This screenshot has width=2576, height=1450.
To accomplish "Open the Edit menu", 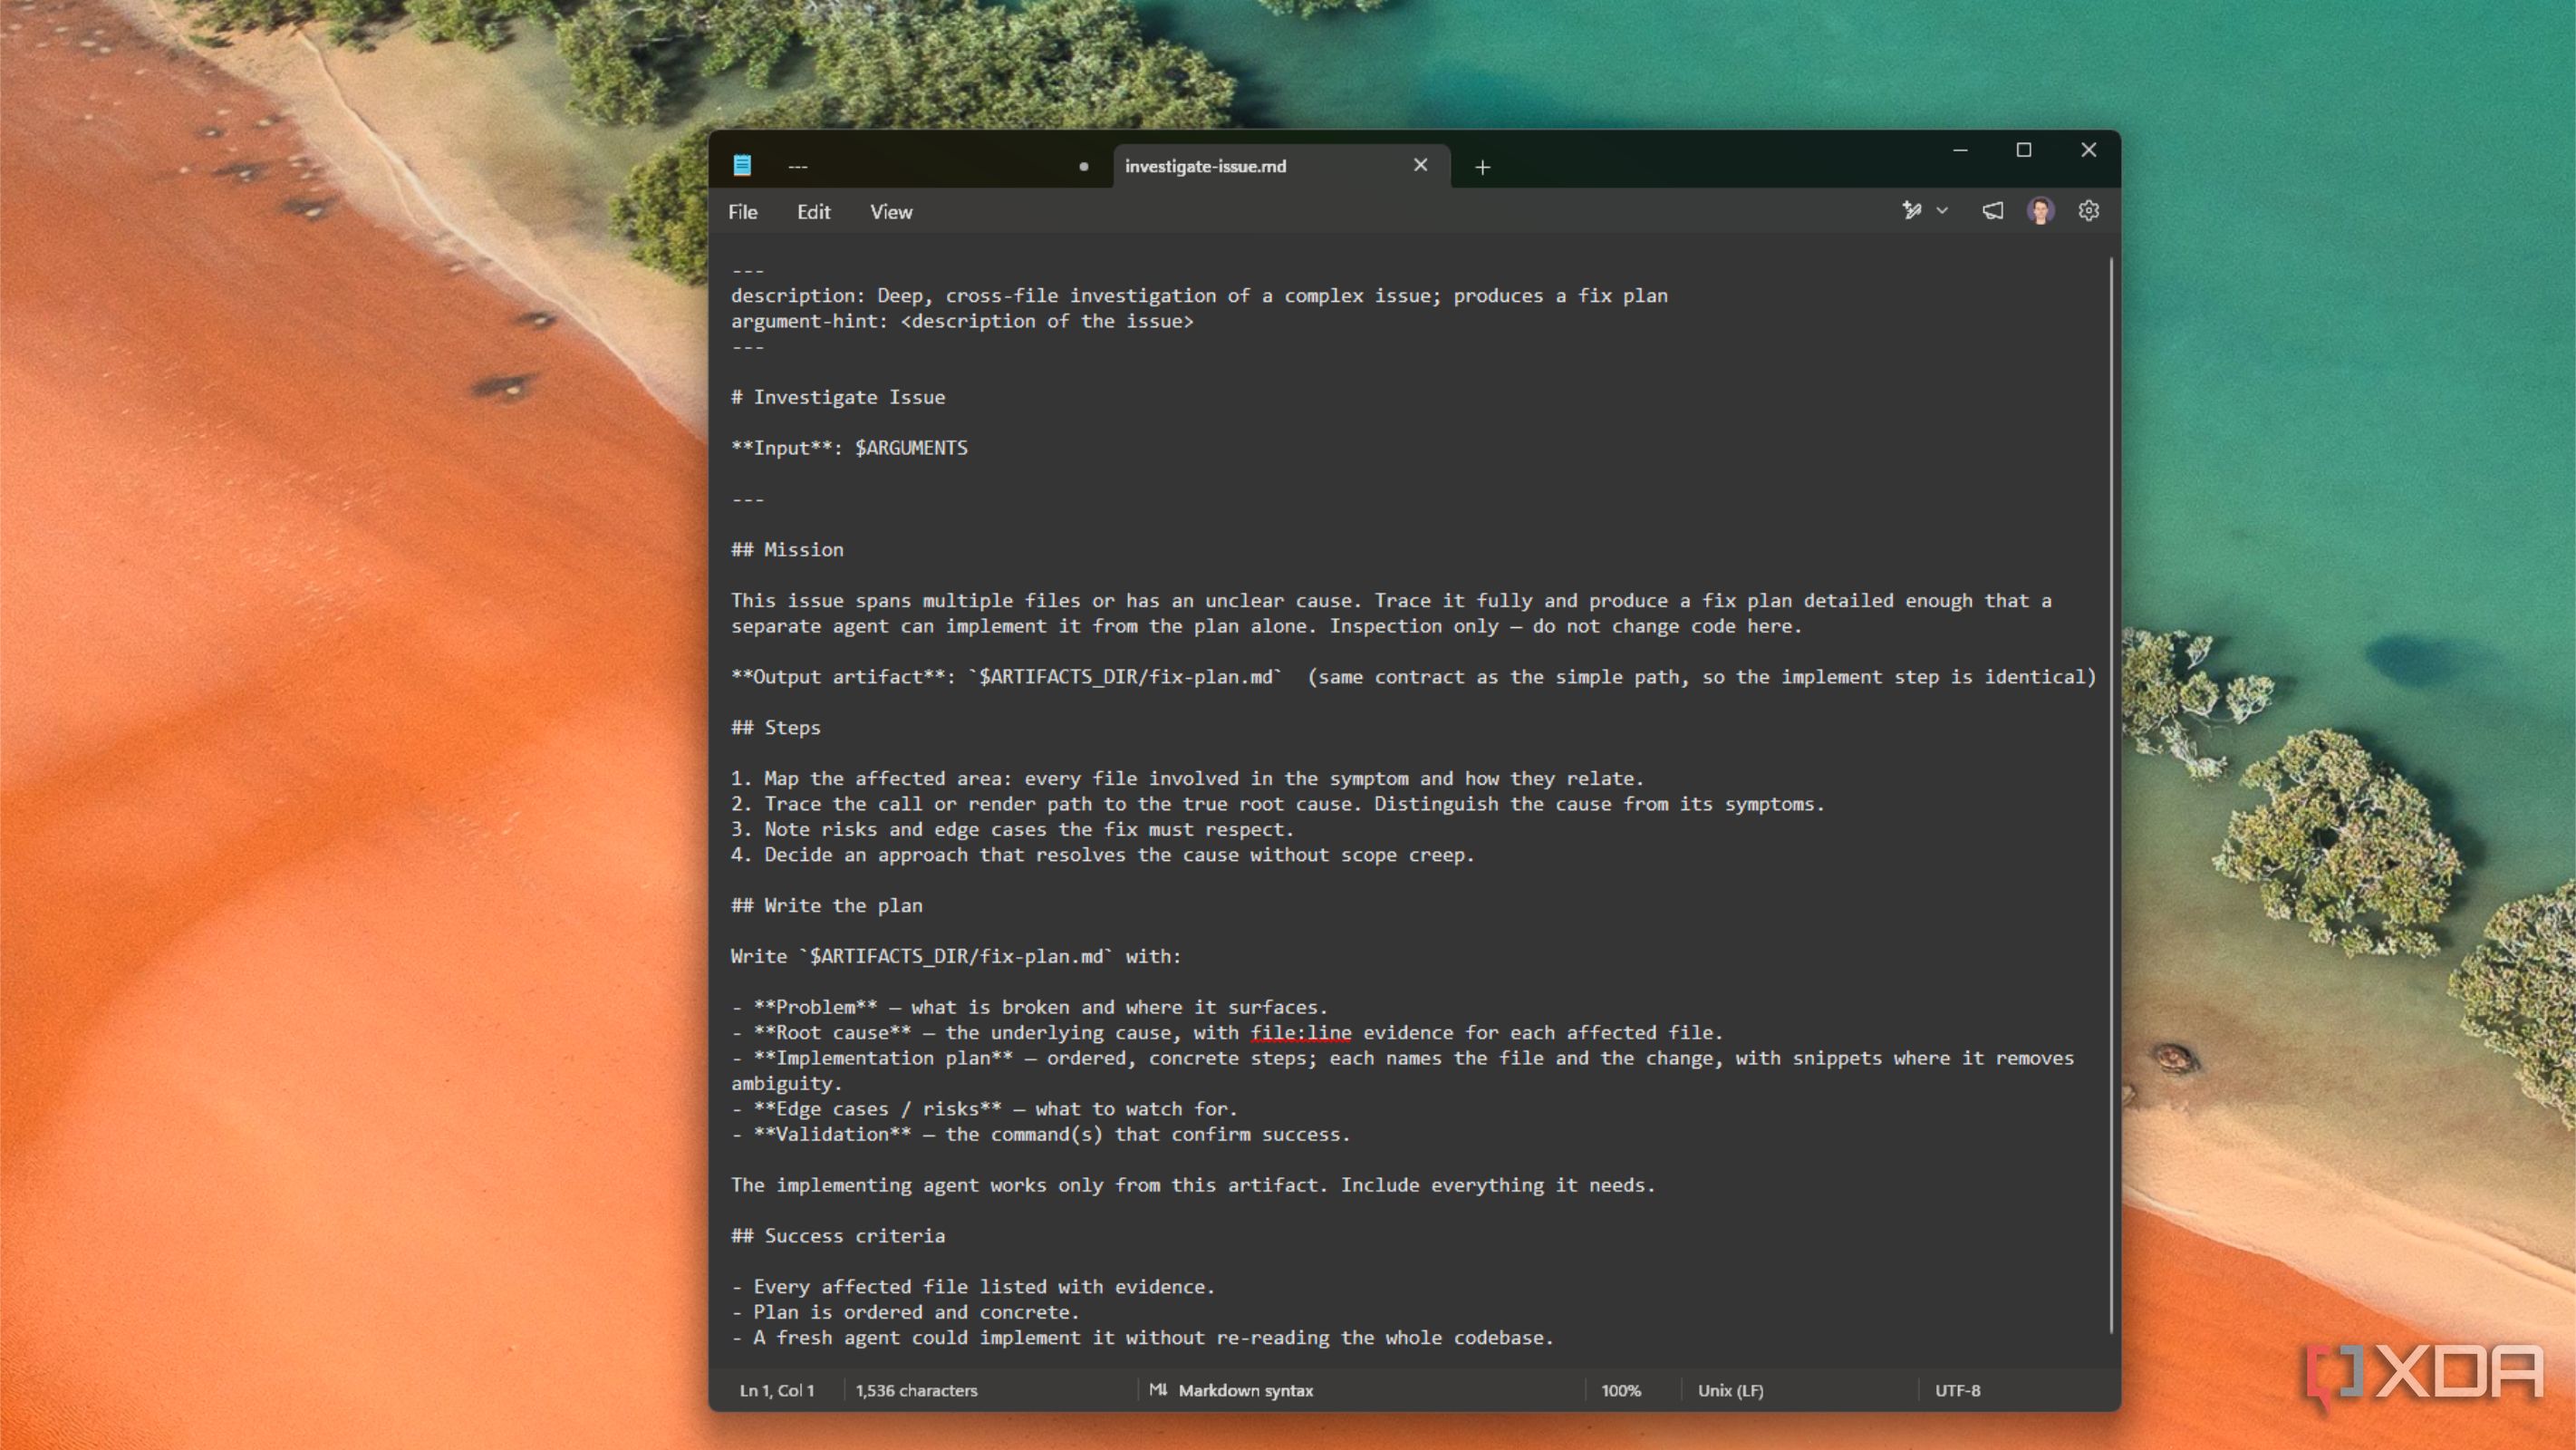I will [x=813, y=212].
